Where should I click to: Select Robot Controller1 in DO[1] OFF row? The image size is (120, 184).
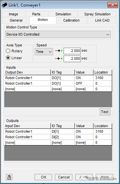[x=28, y=83]
